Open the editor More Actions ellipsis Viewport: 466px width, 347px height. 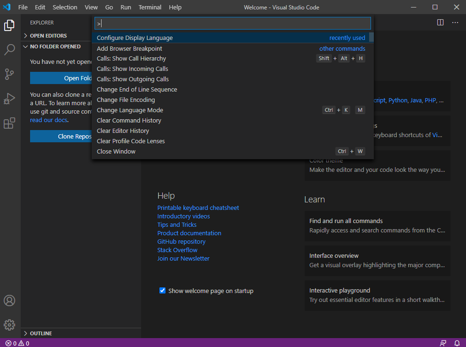pyautogui.click(x=455, y=23)
